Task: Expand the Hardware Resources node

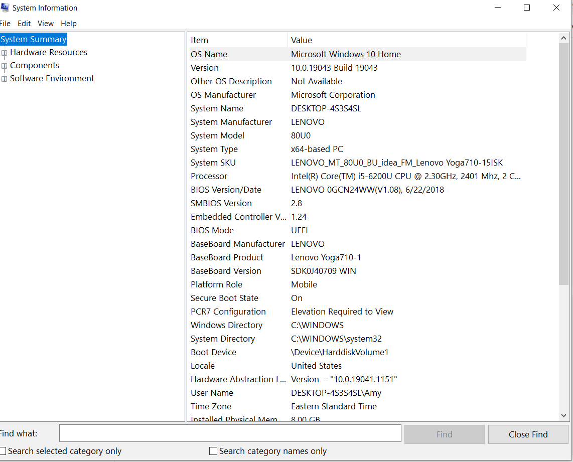Action: (5, 53)
